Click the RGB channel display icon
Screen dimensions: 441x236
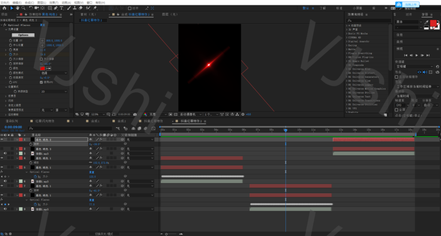point(145,114)
